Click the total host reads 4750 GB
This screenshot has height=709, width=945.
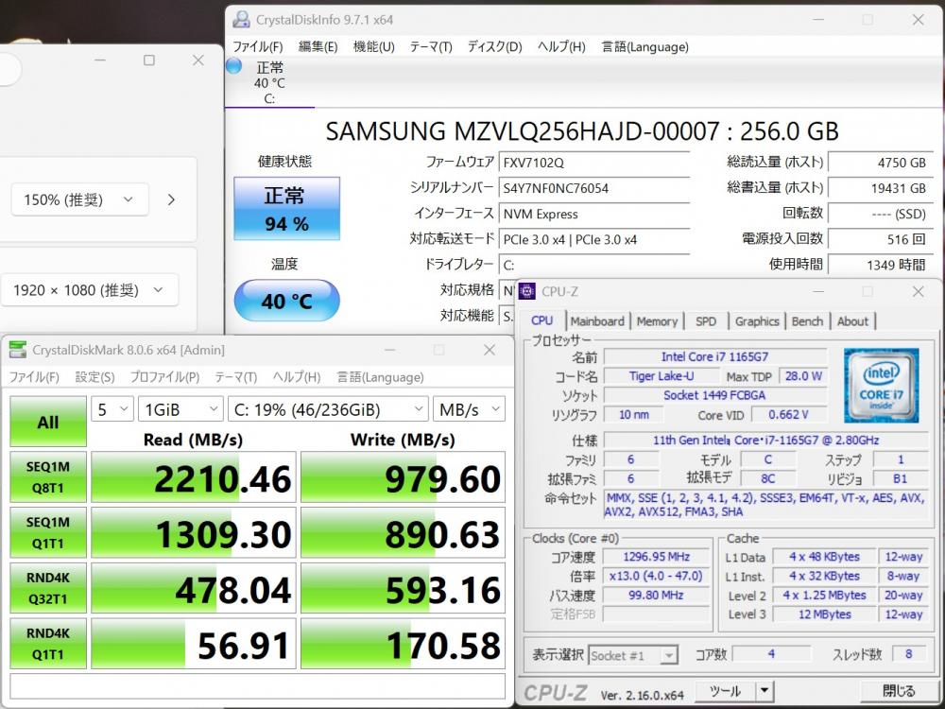coord(881,163)
